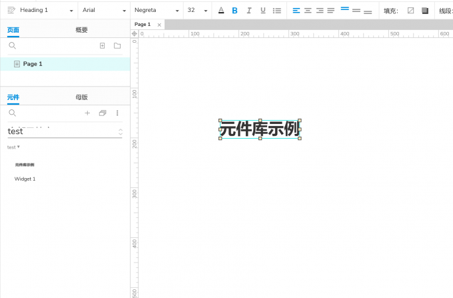This screenshot has height=298, width=453.
Task: Align text right
Action: point(320,11)
